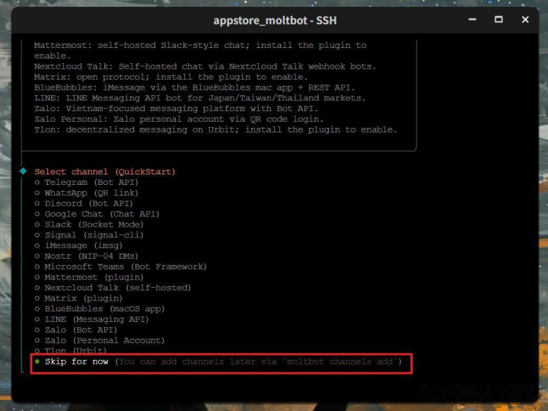
Task: Choose WhatsApp (QR link) channel
Action: pos(86,193)
